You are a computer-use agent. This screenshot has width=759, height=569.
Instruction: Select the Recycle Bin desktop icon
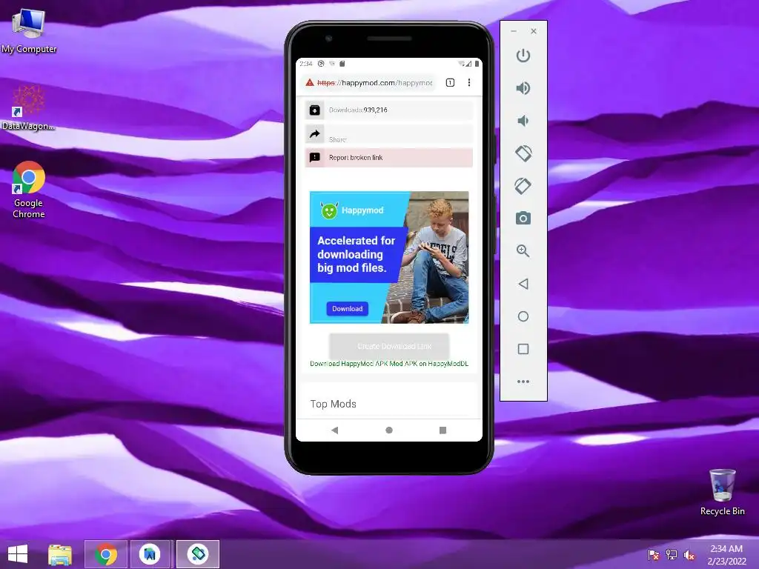(722, 492)
